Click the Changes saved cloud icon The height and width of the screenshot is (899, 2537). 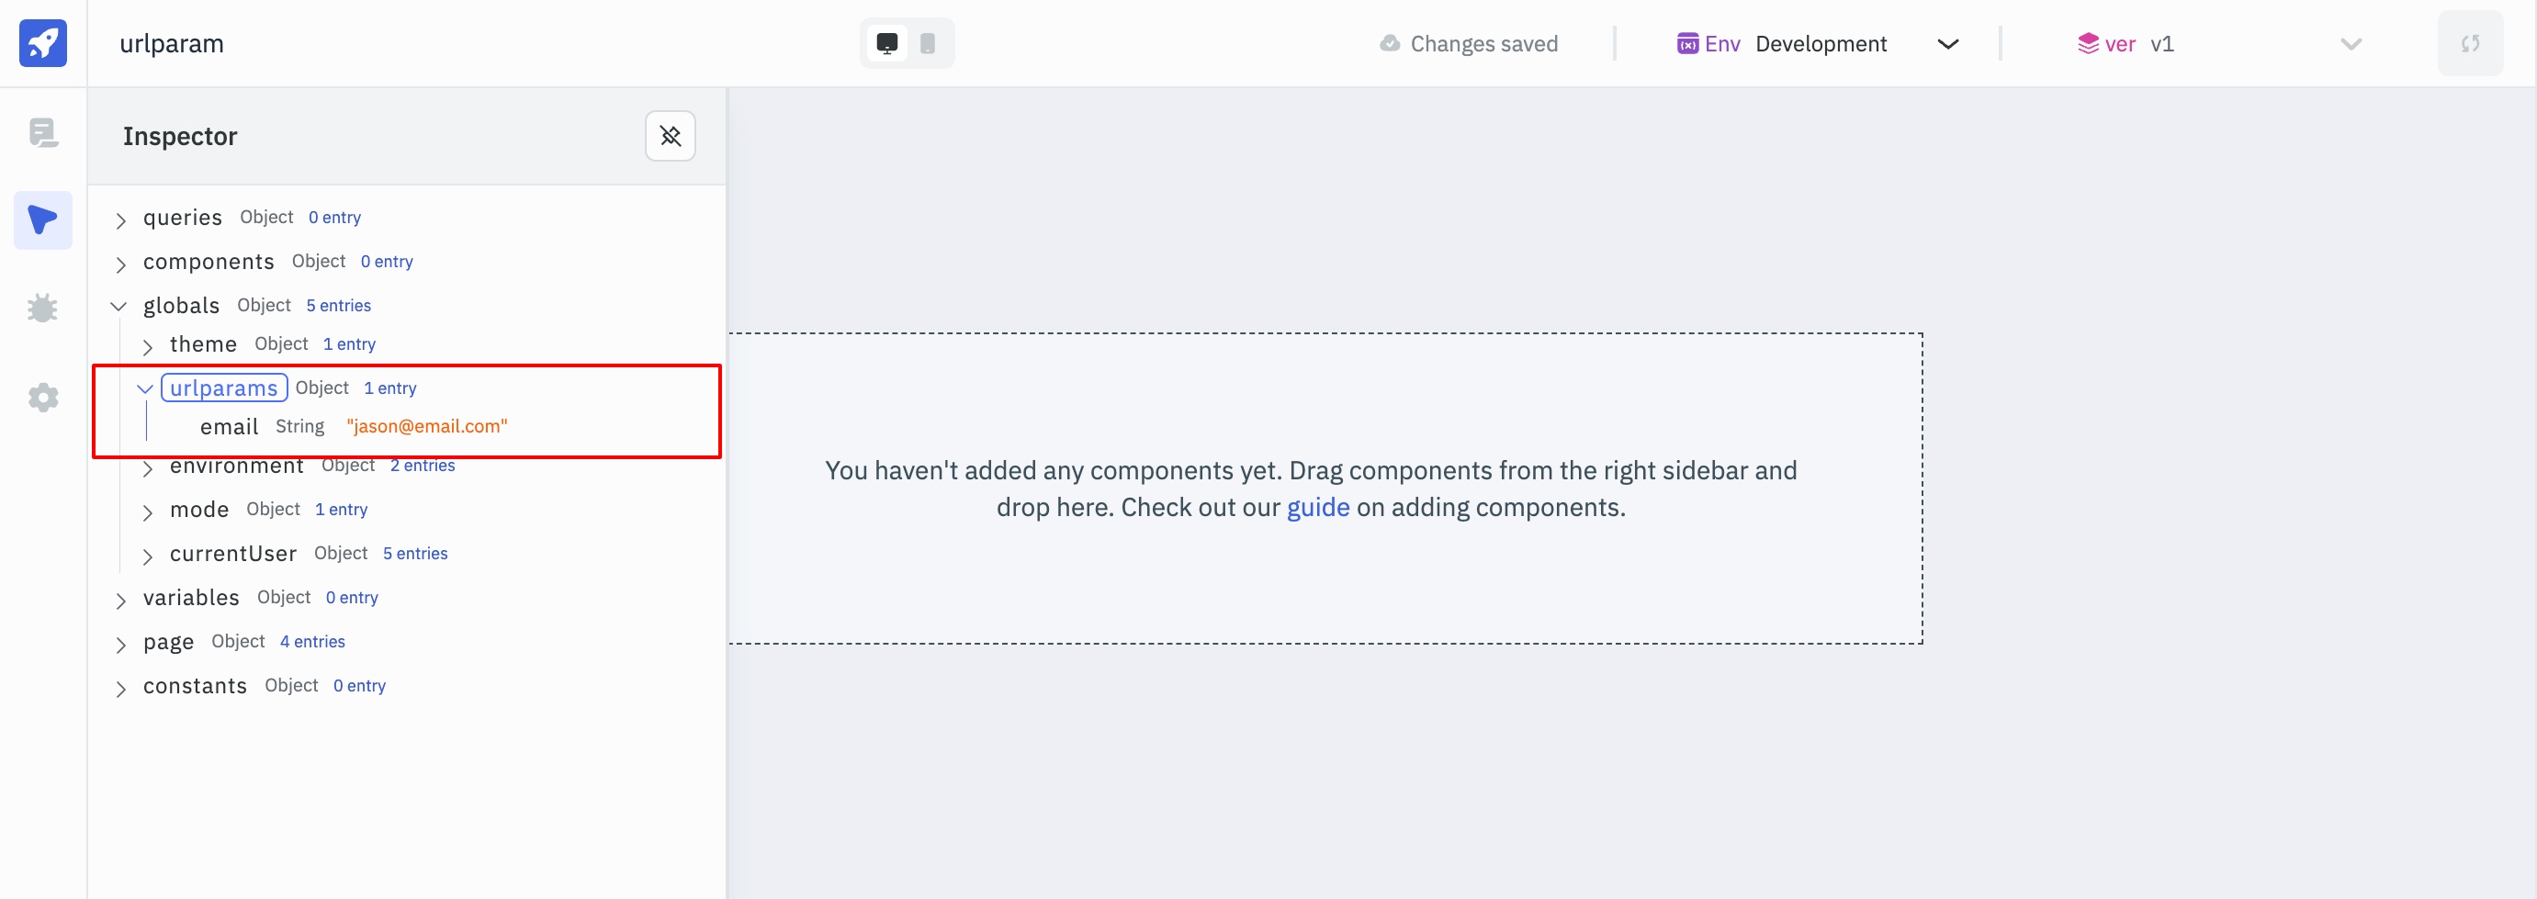pyautogui.click(x=1390, y=43)
